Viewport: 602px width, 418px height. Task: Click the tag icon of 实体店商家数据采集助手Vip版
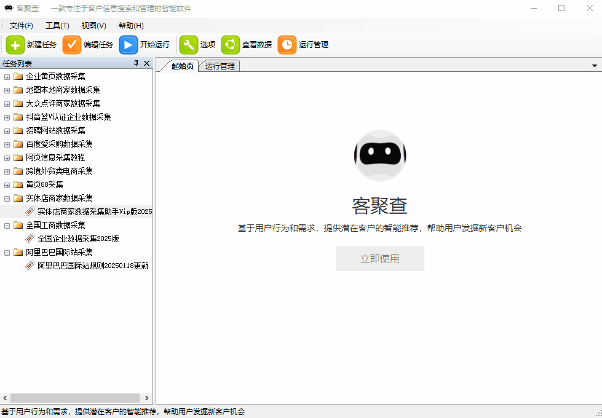click(x=30, y=211)
